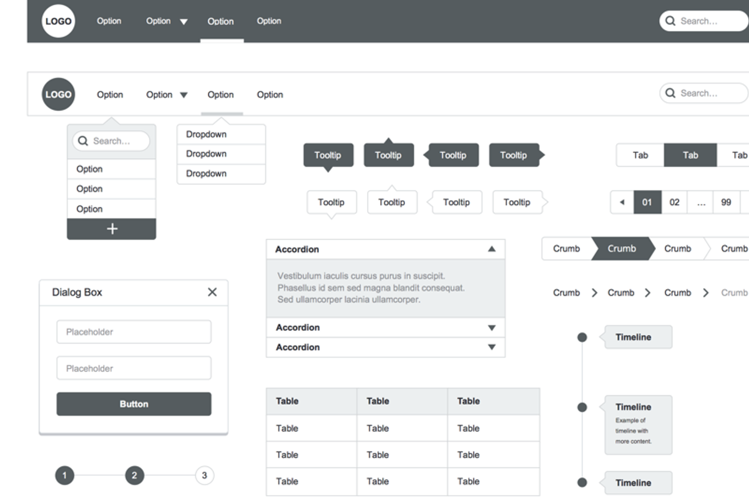Click the Option next to dark navbar's white logo
Viewport: 749px width, 499px height.
coord(109,21)
